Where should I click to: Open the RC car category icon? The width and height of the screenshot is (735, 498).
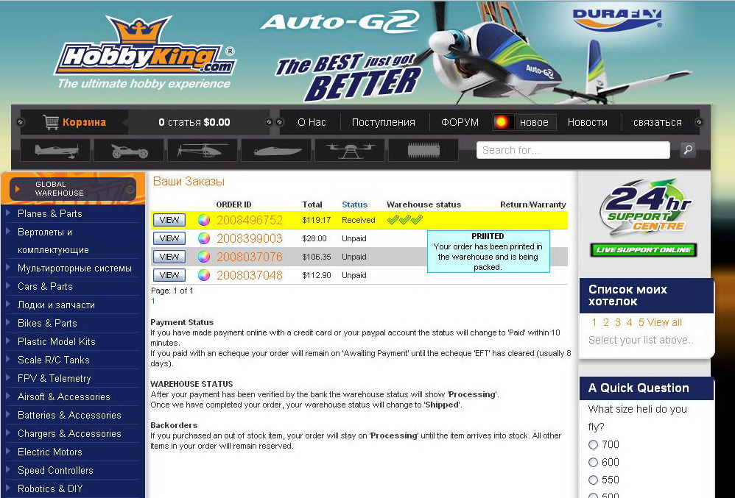point(130,150)
